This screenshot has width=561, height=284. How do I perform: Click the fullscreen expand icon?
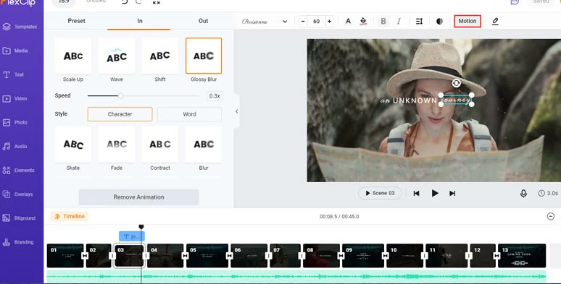(157, 2)
